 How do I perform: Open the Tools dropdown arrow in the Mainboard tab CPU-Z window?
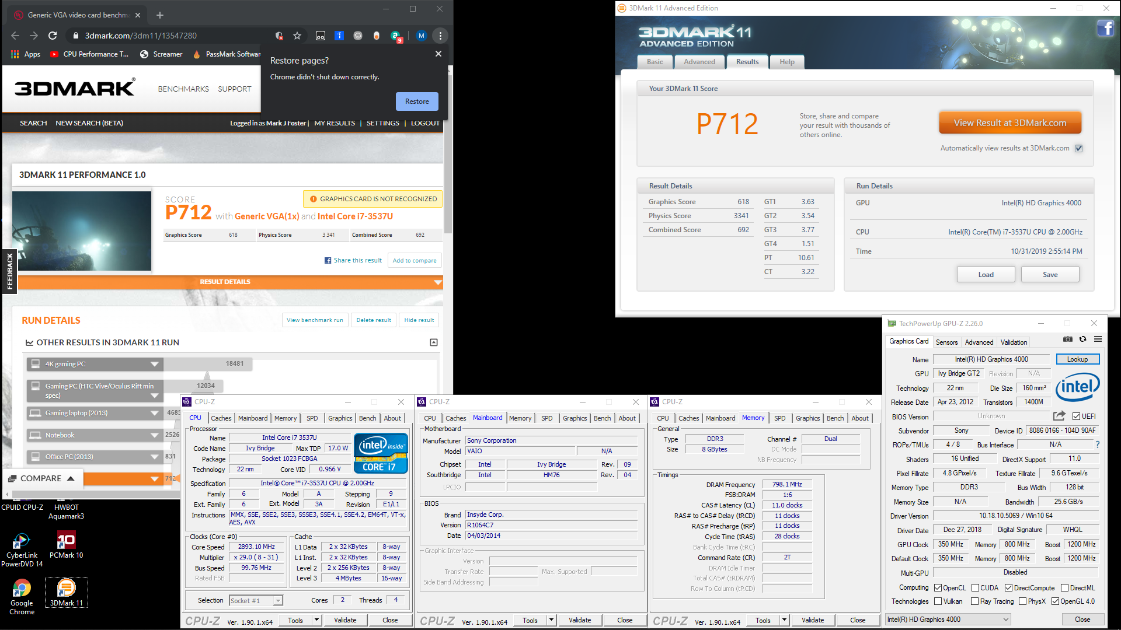[551, 620]
